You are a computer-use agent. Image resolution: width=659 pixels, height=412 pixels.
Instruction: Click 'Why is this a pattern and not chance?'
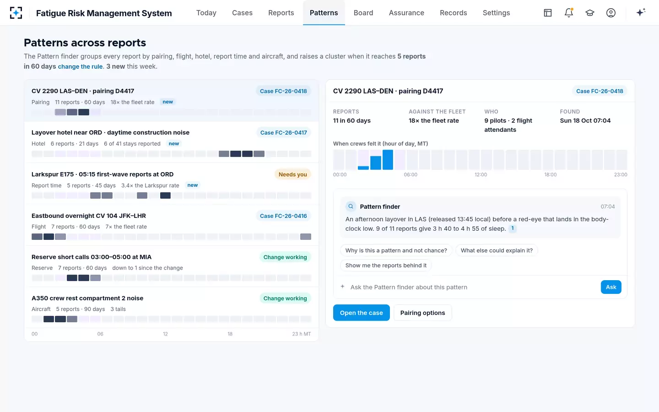[x=396, y=250]
